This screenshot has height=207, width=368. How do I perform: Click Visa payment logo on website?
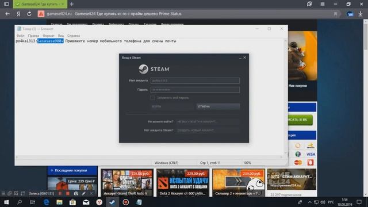pos(310,154)
